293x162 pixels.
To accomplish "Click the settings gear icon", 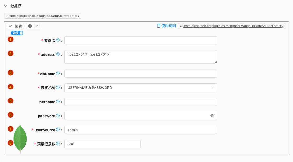I will point(30,26).
